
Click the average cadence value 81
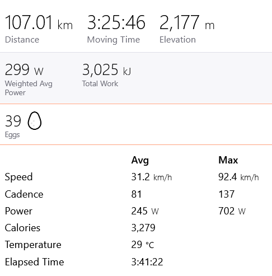pyautogui.click(x=137, y=194)
